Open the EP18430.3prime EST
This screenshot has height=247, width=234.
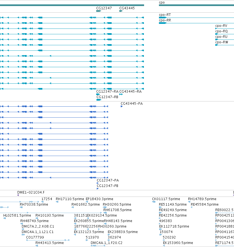coord(99,199)
